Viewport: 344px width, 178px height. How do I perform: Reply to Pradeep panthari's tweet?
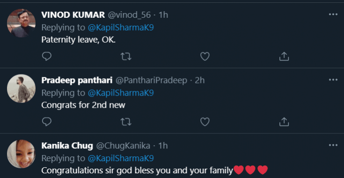coord(46,122)
